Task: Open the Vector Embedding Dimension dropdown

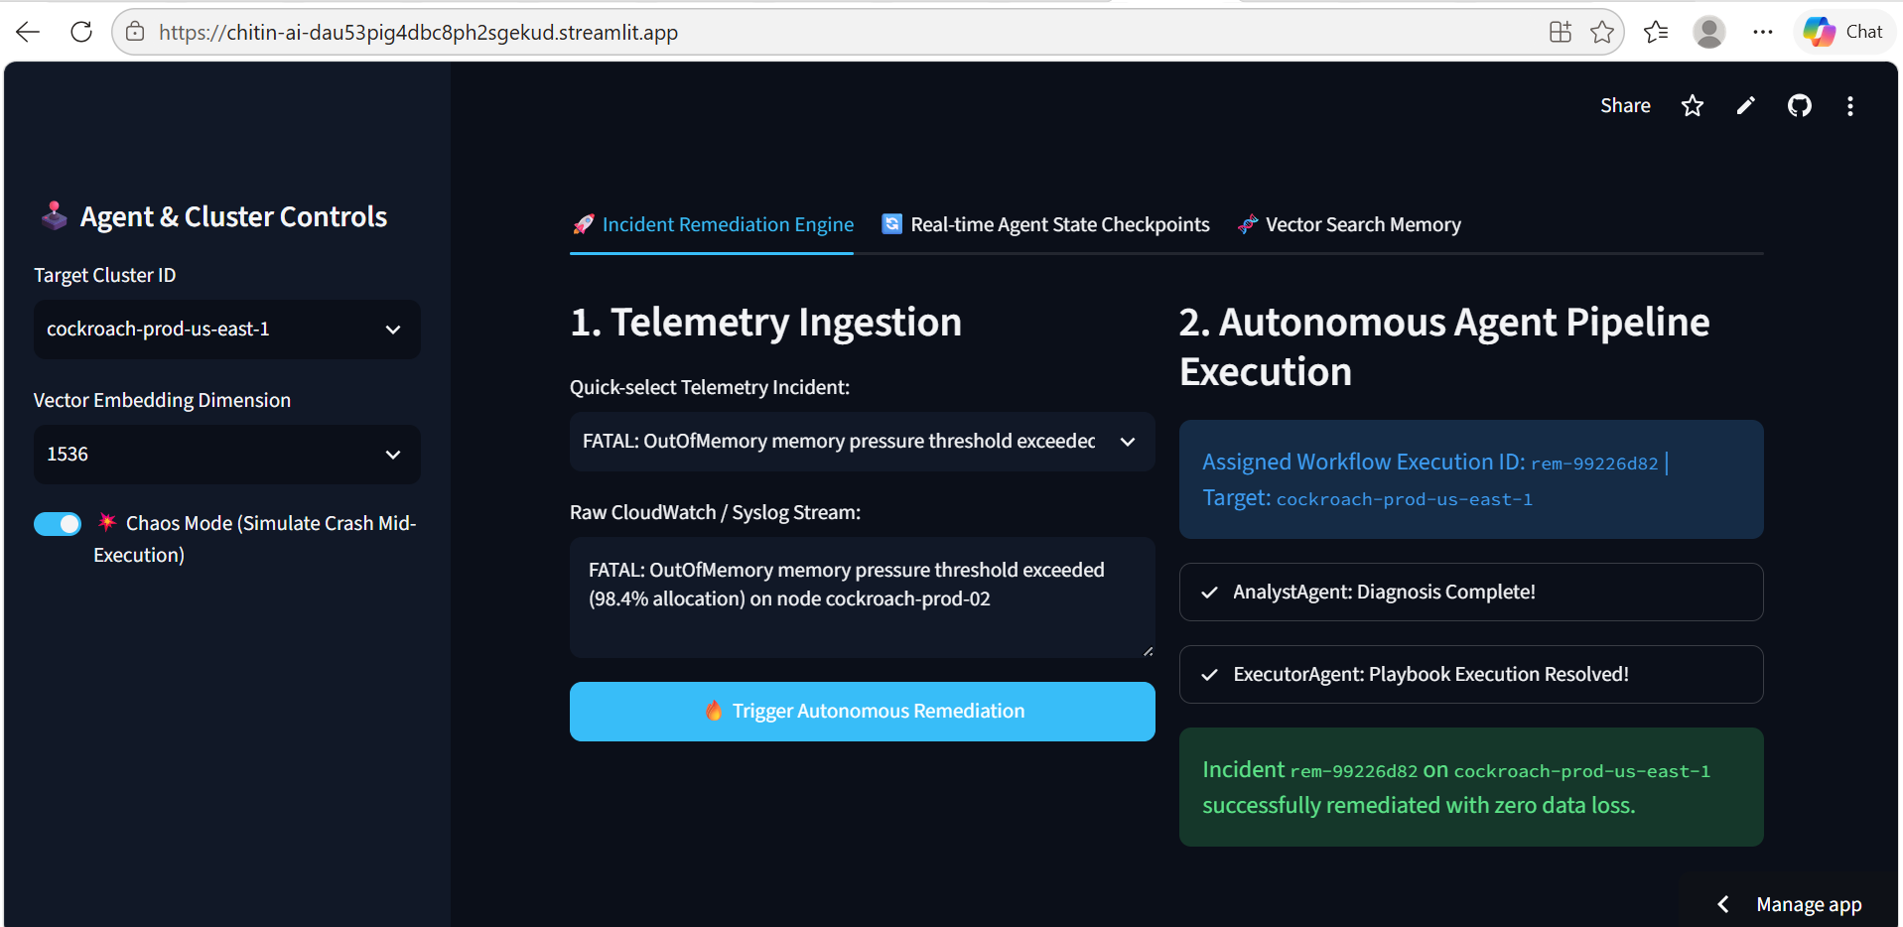Action: coord(227,455)
